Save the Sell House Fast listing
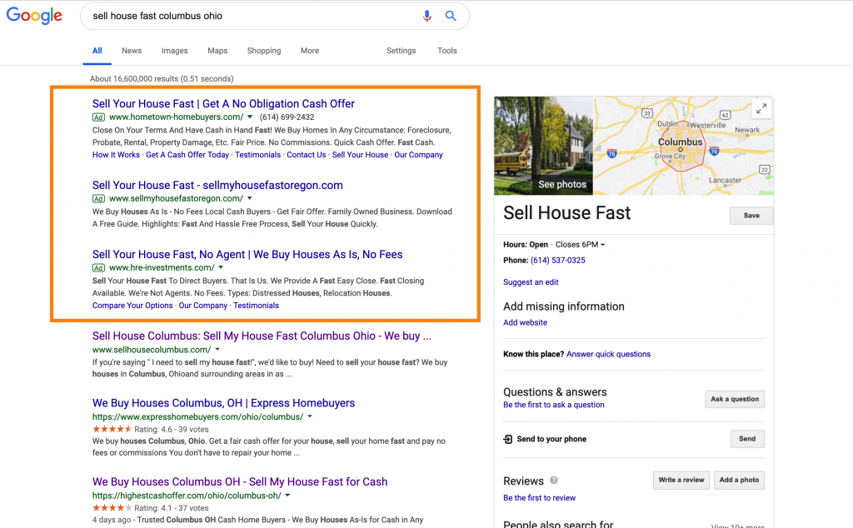 pyautogui.click(x=751, y=215)
